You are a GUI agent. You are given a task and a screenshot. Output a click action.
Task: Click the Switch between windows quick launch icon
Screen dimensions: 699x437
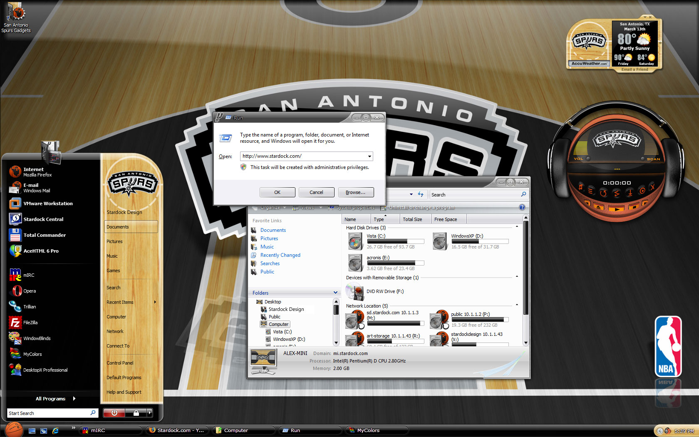coord(44,431)
